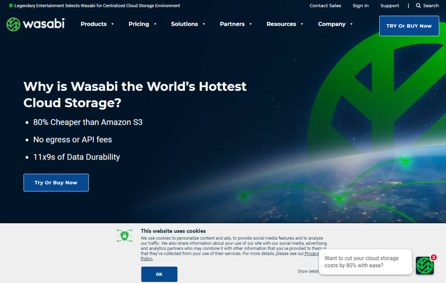The image size is (446, 283).
Task: Open the Partners menu
Action: [232, 24]
